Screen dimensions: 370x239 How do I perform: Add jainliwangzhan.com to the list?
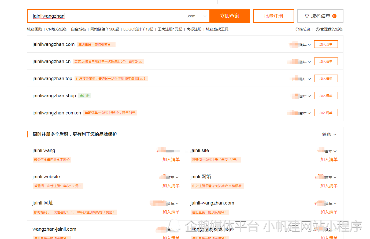pos(326,44)
